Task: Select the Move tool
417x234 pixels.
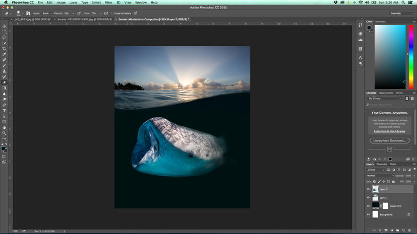Action: (x=4, y=26)
